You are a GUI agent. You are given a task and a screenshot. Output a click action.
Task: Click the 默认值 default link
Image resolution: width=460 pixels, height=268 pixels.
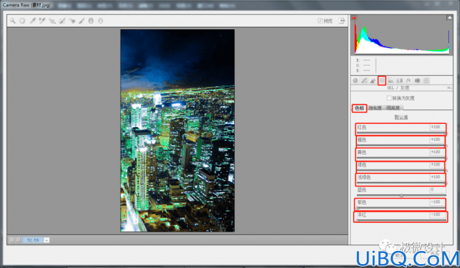[x=401, y=117]
